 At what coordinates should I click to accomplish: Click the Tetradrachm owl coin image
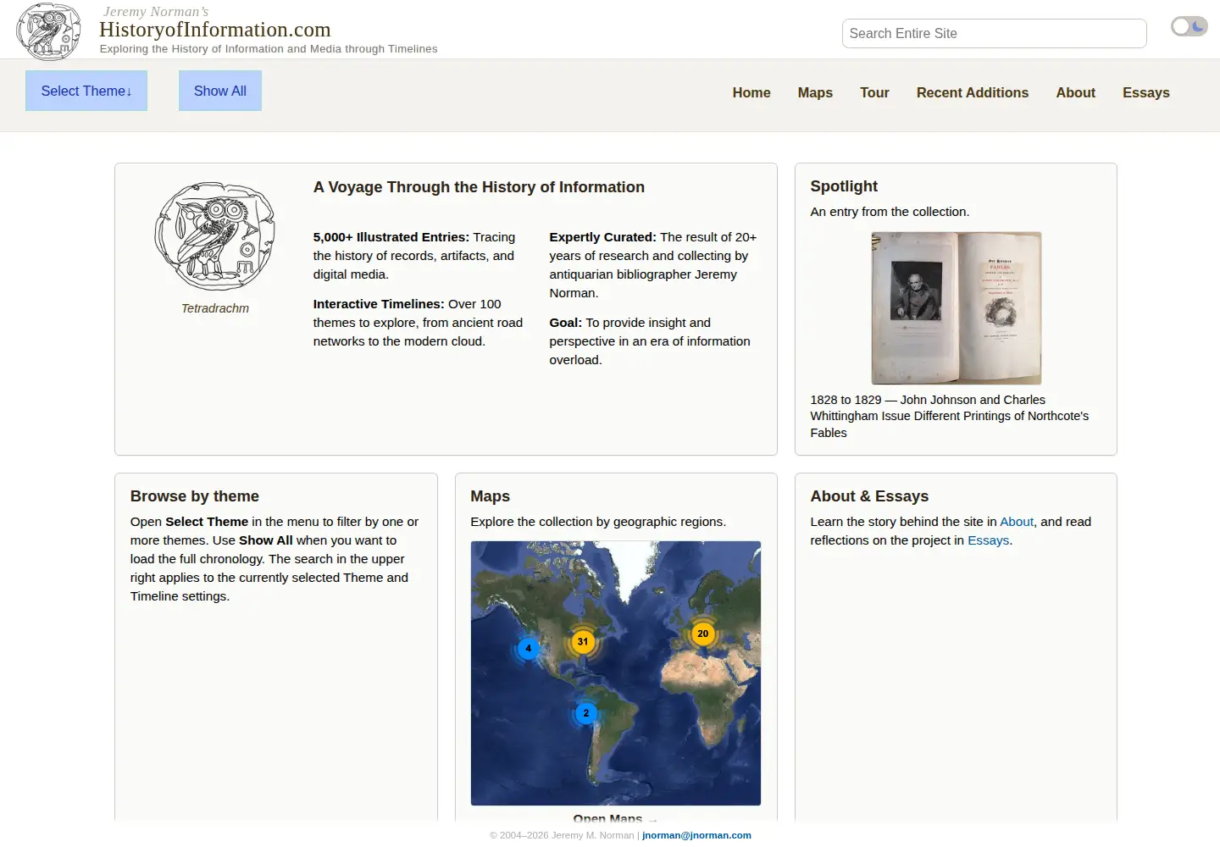tap(215, 237)
